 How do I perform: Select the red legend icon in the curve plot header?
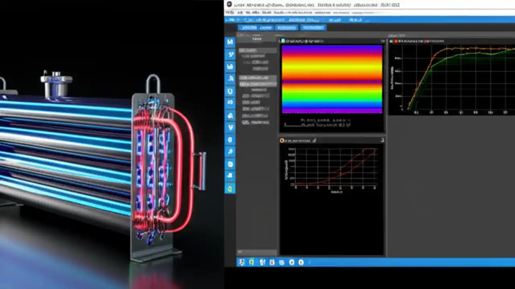(396, 41)
